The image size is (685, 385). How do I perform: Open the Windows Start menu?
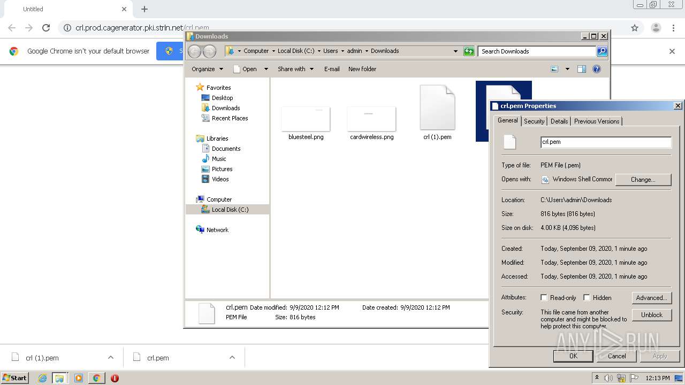pyautogui.click(x=14, y=378)
